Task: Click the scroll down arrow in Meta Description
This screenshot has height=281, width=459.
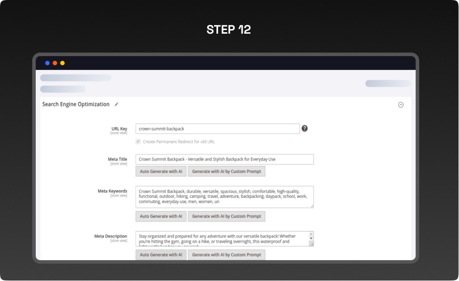Action: coord(311,239)
